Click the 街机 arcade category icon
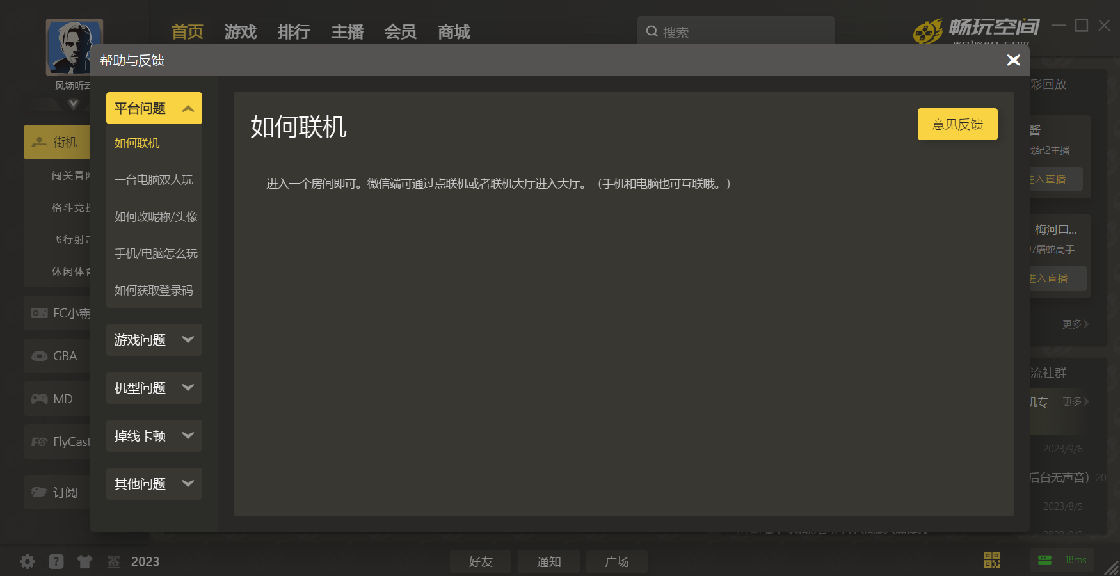1120x576 pixels. pos(40,142)
